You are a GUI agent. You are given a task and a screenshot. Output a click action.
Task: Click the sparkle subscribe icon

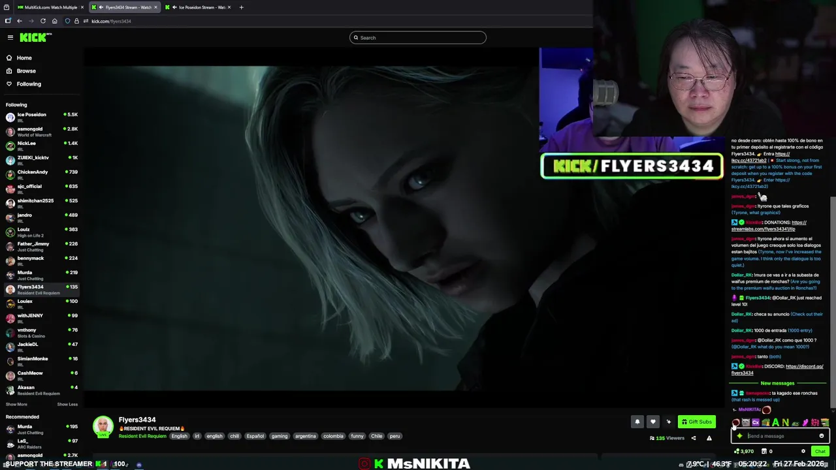point(668,422)
